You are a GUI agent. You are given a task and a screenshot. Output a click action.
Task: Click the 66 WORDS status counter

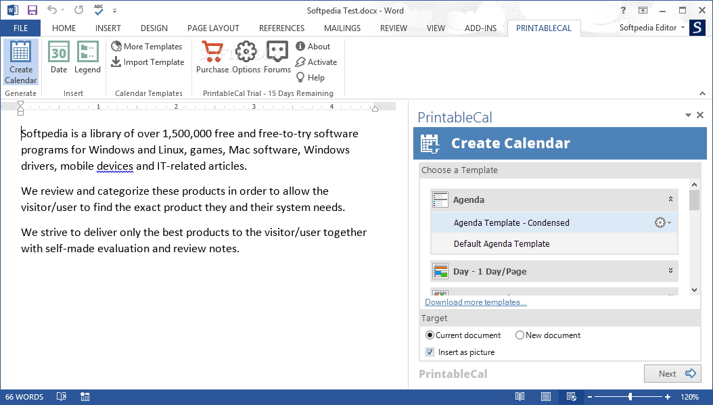coord(24,397)
